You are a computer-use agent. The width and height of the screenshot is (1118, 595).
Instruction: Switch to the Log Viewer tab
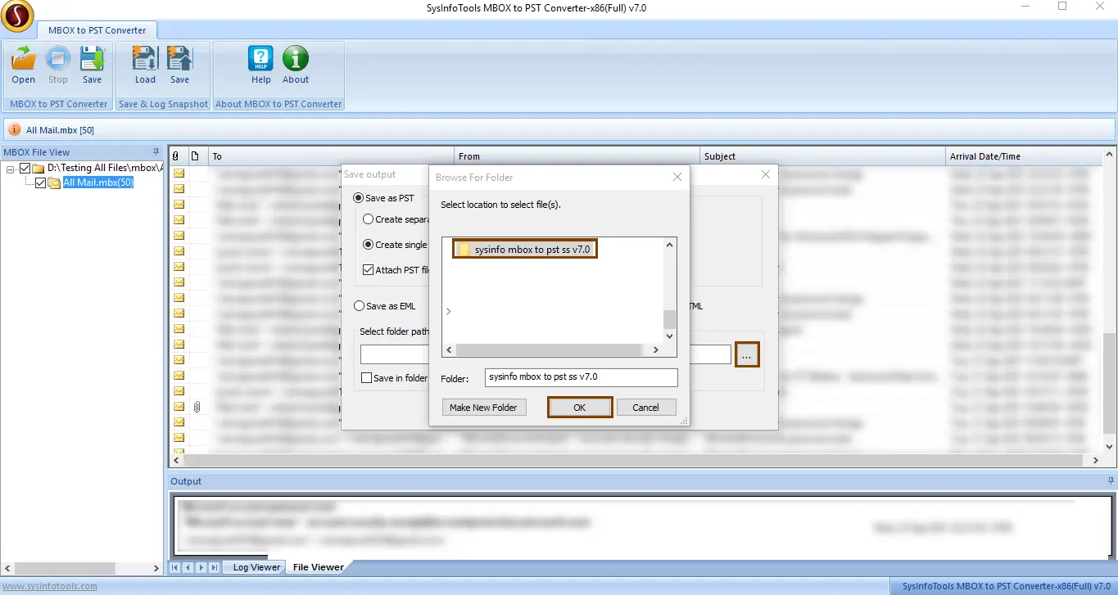click(256, 567)
